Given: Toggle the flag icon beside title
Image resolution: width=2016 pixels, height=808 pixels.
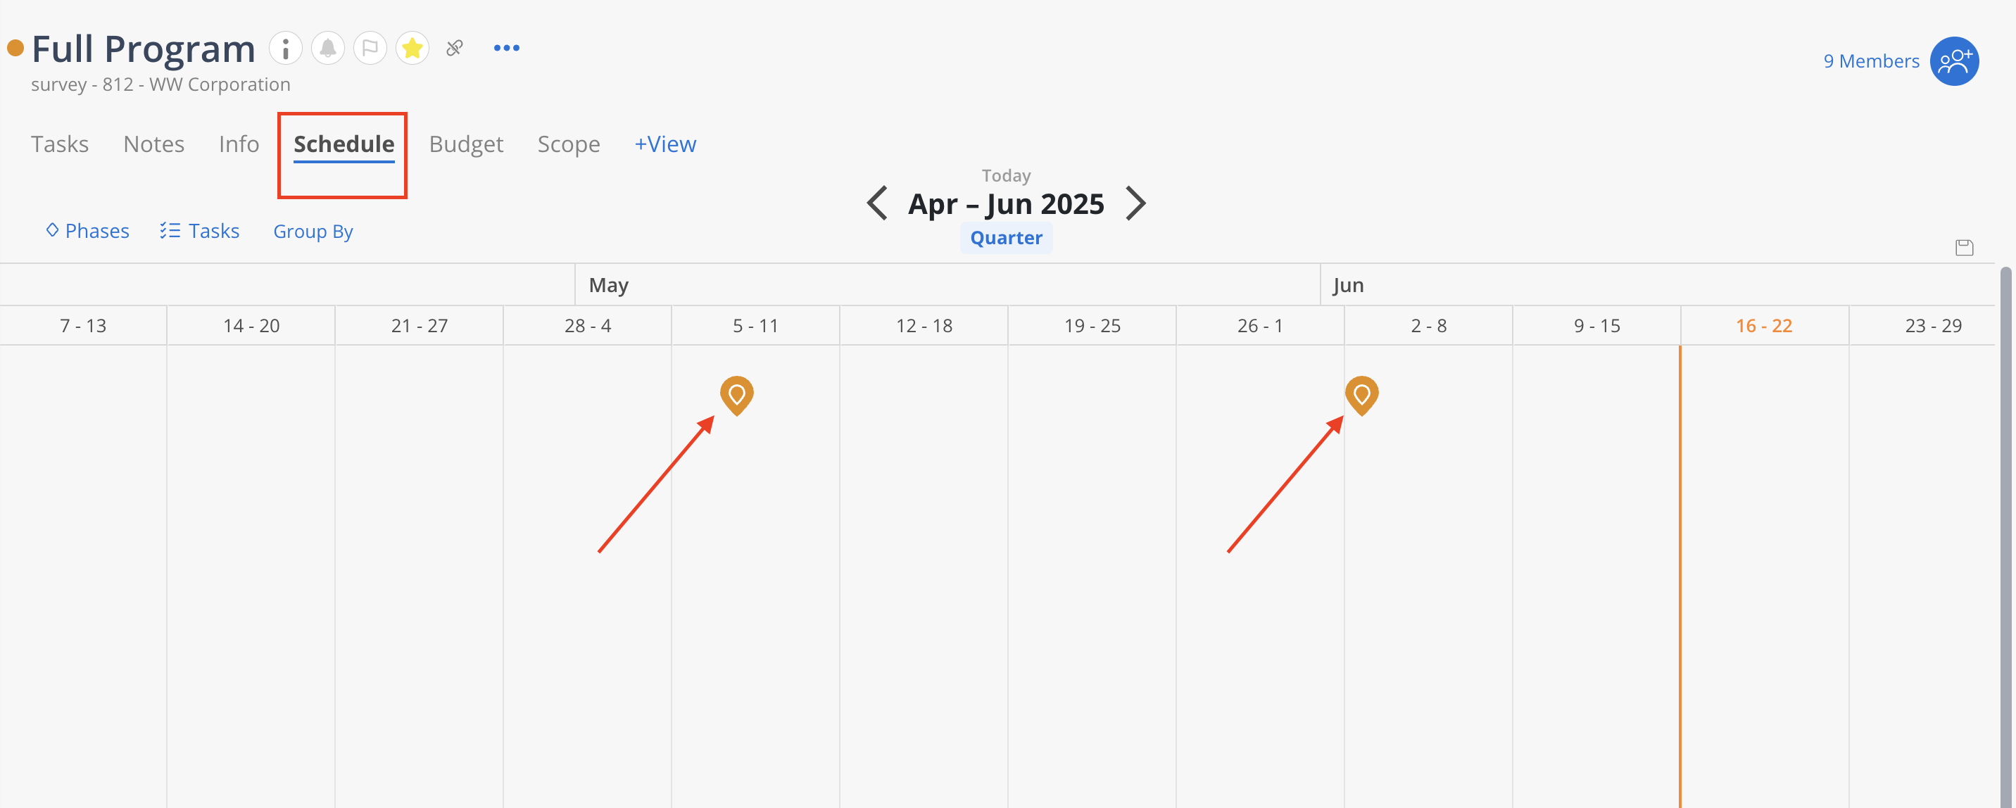Looking at the screenshot, I should point(370,49).
